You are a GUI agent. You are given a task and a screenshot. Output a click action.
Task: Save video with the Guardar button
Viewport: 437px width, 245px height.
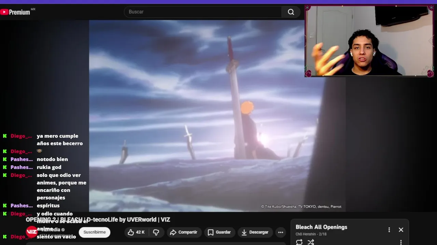tap(219, 232)
